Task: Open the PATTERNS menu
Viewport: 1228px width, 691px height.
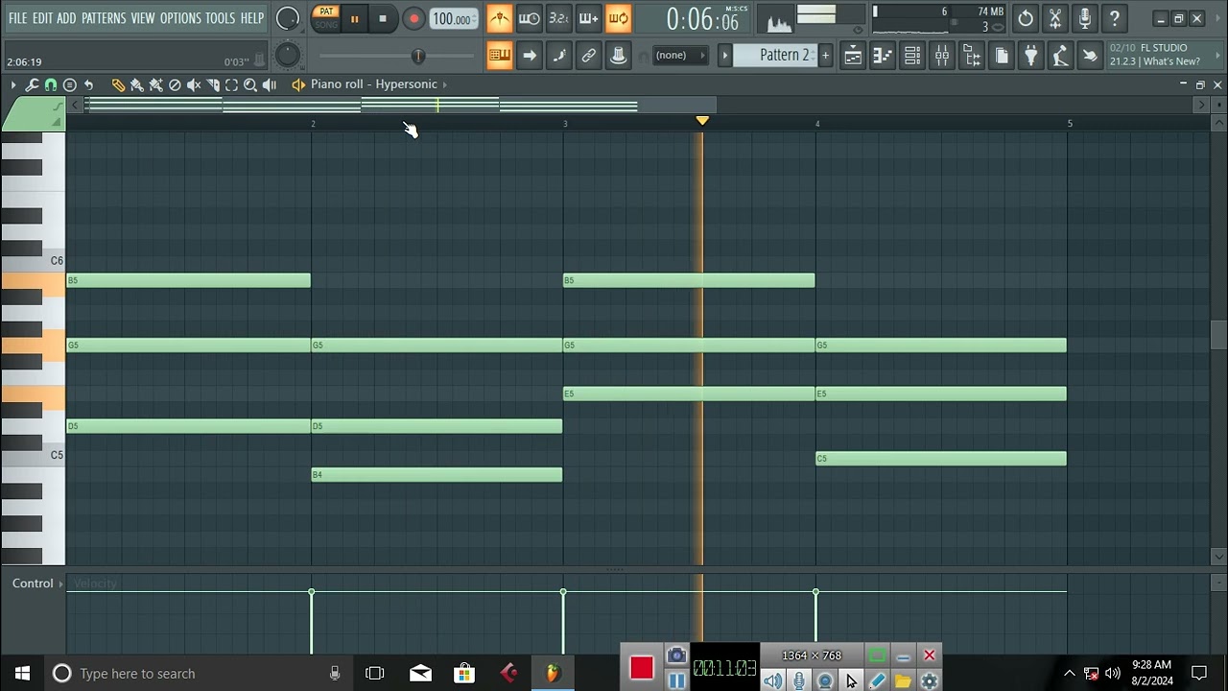Action: 104,18
